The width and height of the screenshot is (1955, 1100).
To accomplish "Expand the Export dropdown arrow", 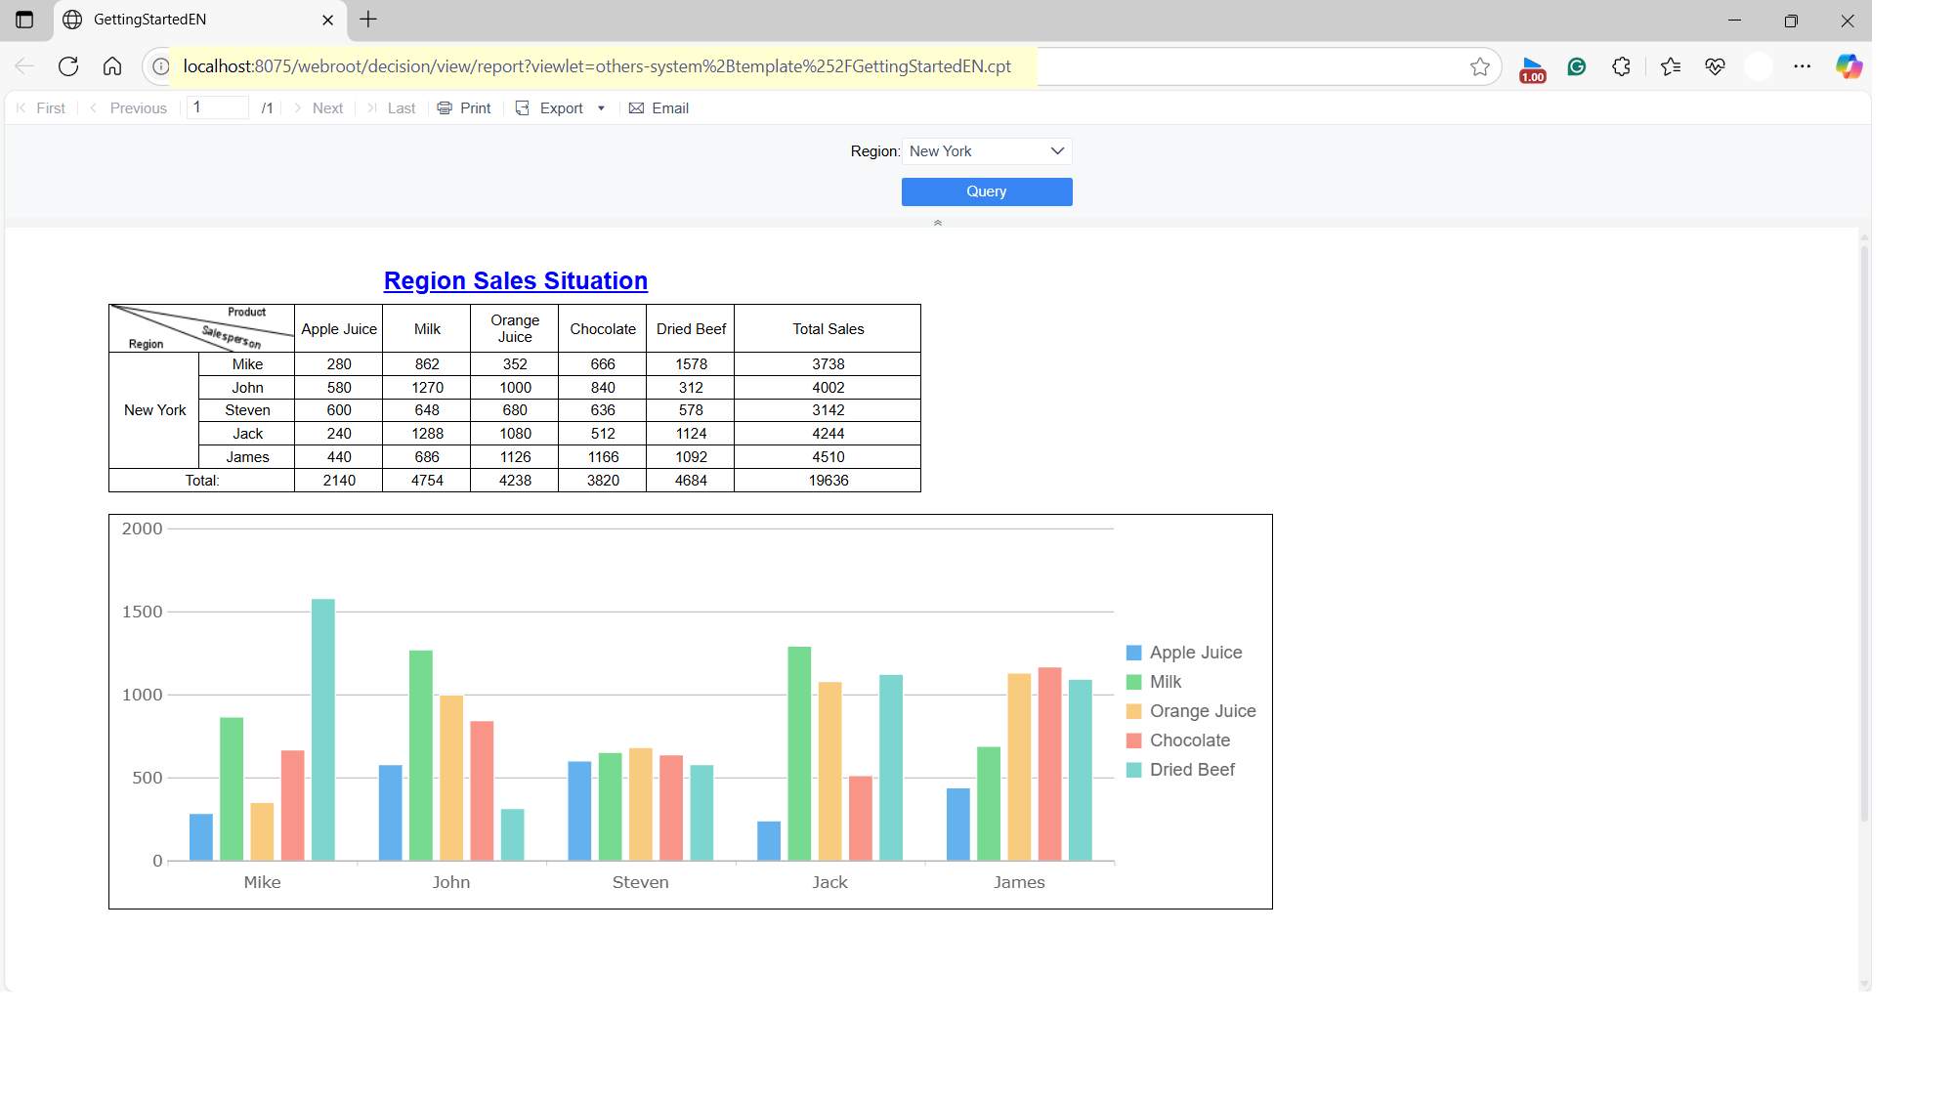I will 601,108.
